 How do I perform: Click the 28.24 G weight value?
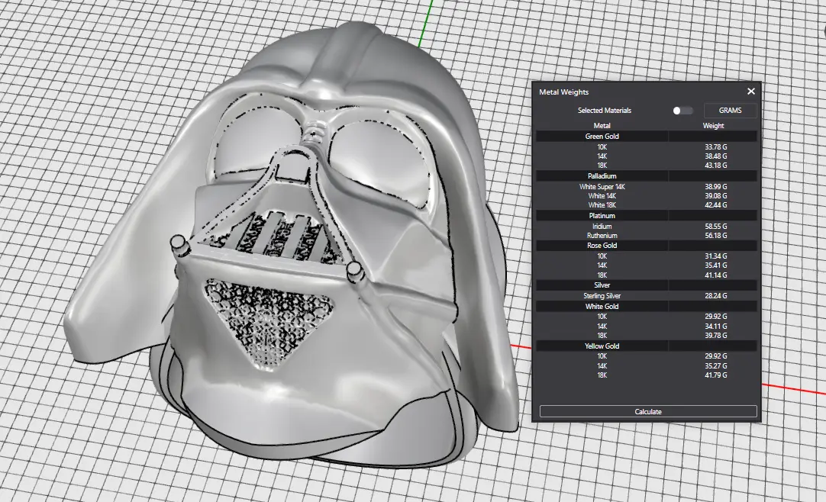[x=716, y=296]
